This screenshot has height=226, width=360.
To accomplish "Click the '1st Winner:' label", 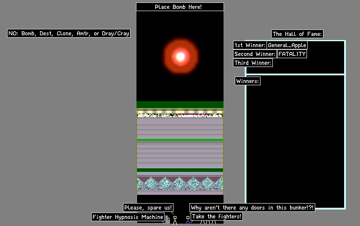I will [x=250, y=45].
